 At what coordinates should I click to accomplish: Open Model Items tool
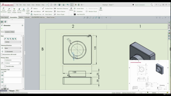9,10
